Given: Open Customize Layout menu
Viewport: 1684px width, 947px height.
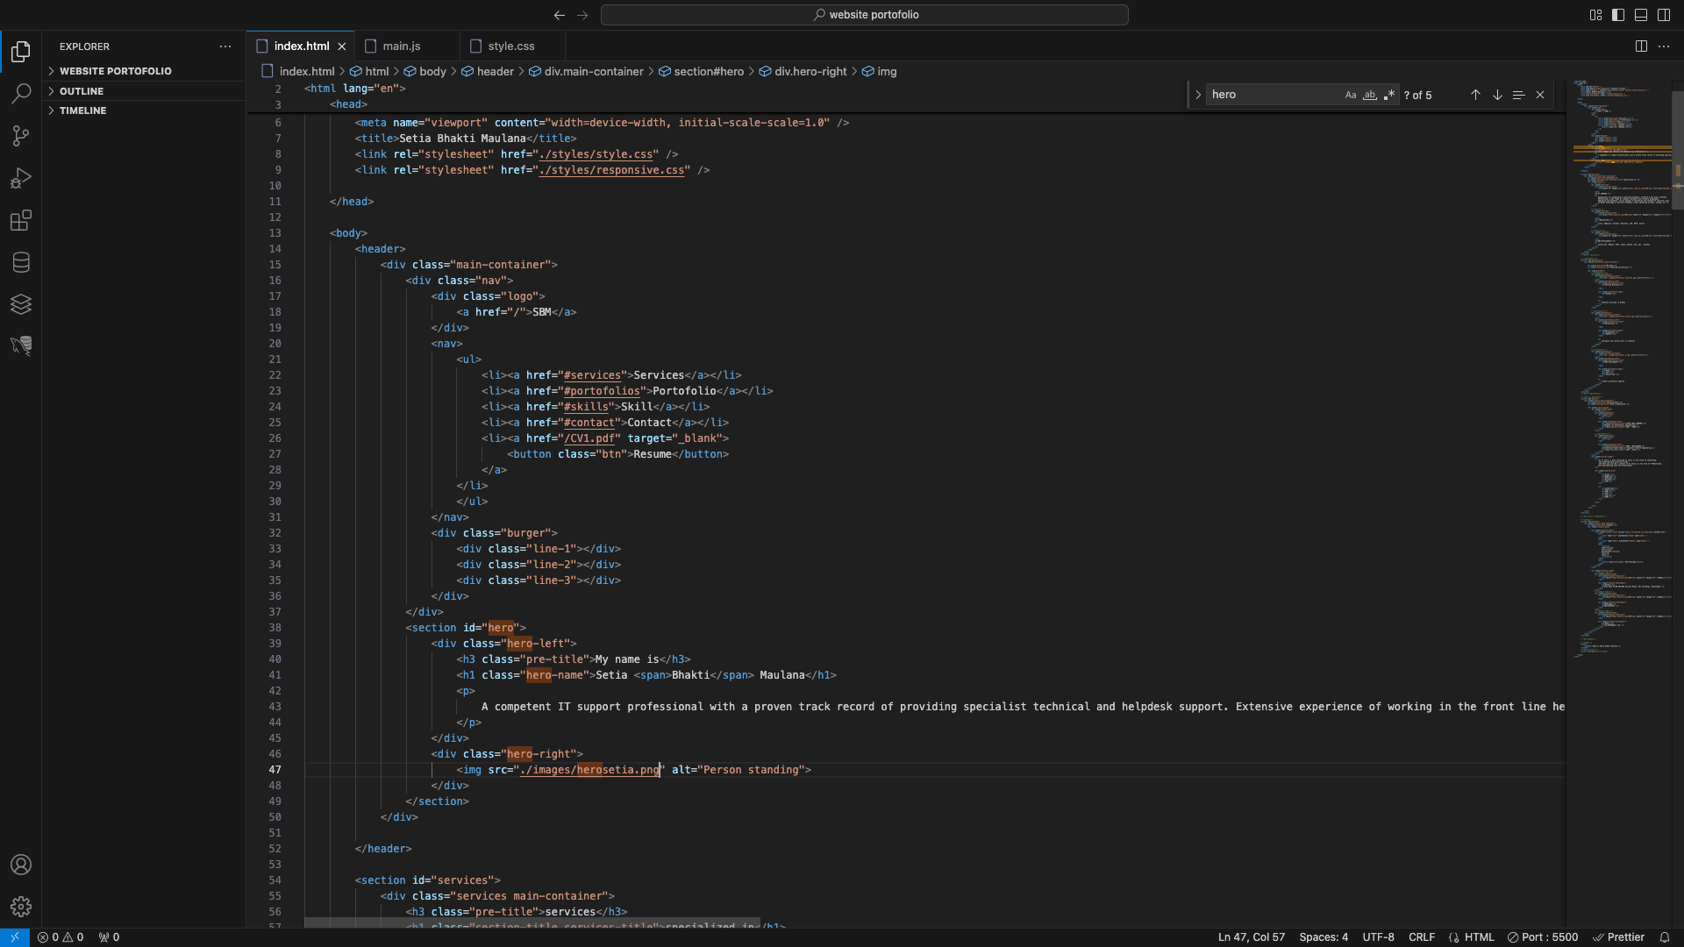Looking at the screenshot, I should pyautogui.click(x=1595, y=15).
